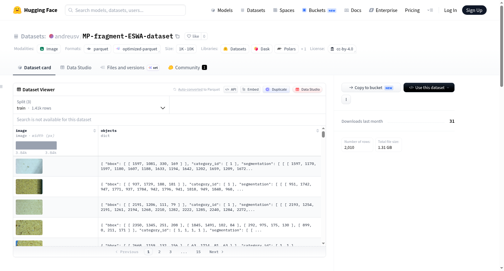Click the Image modality tag
This screenshot has height=271, width=504.
tap(49, 49)
